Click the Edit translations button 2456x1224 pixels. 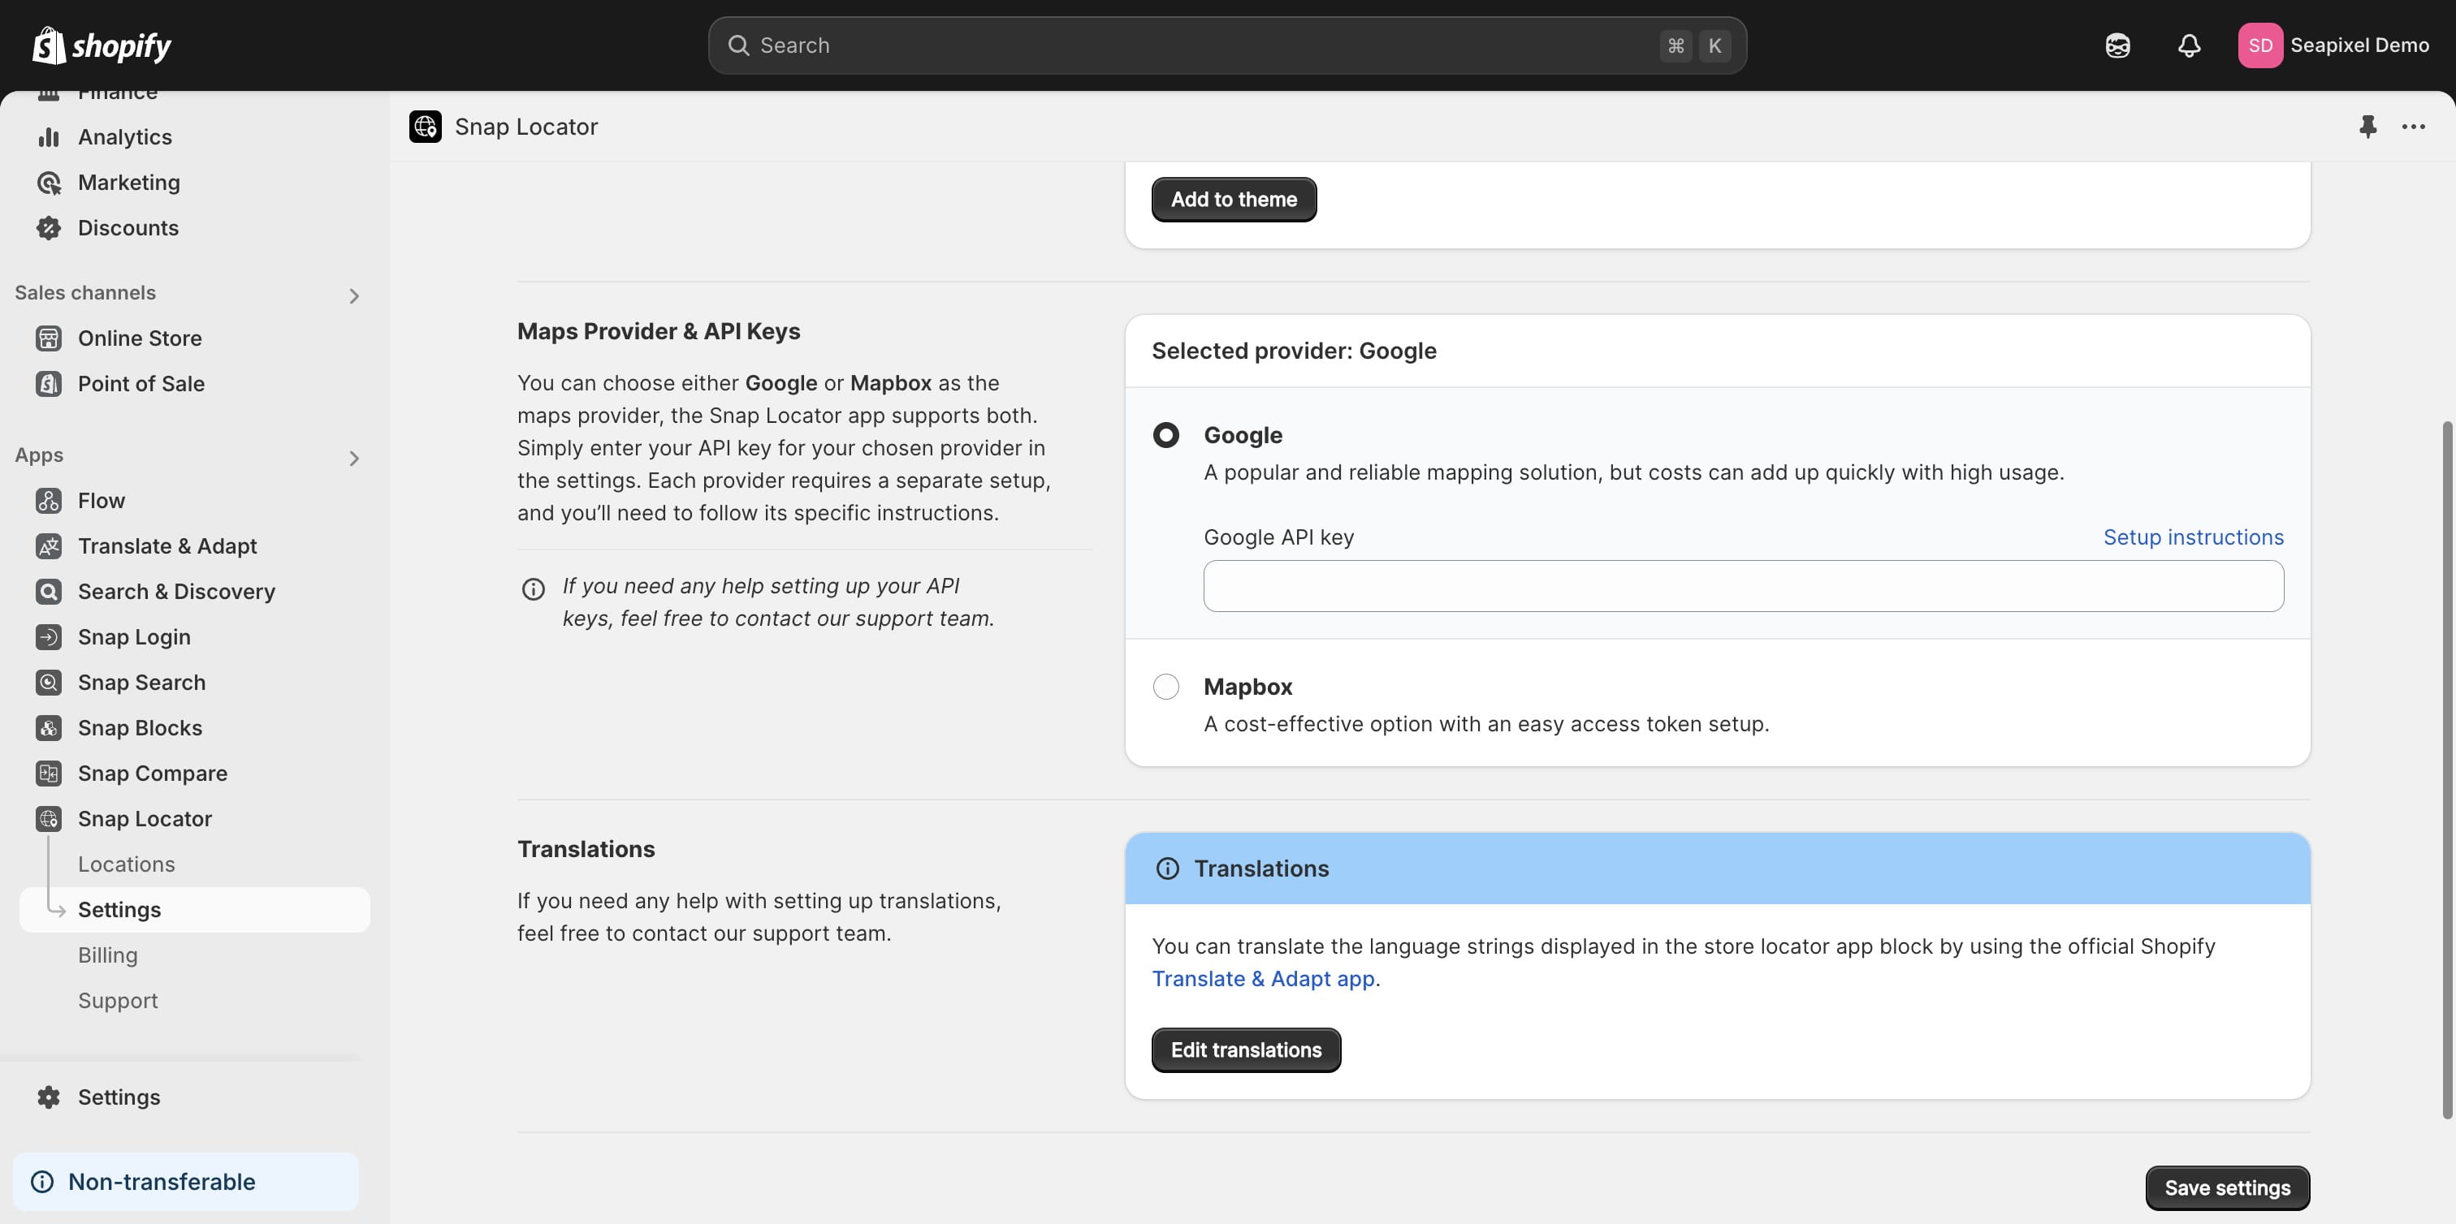(1245, 1049)
